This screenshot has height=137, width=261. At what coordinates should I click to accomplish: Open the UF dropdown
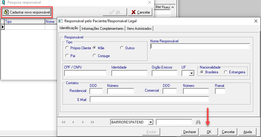(x=191, y=73)
